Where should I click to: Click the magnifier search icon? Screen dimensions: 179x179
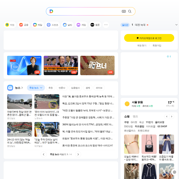[130, 11]
